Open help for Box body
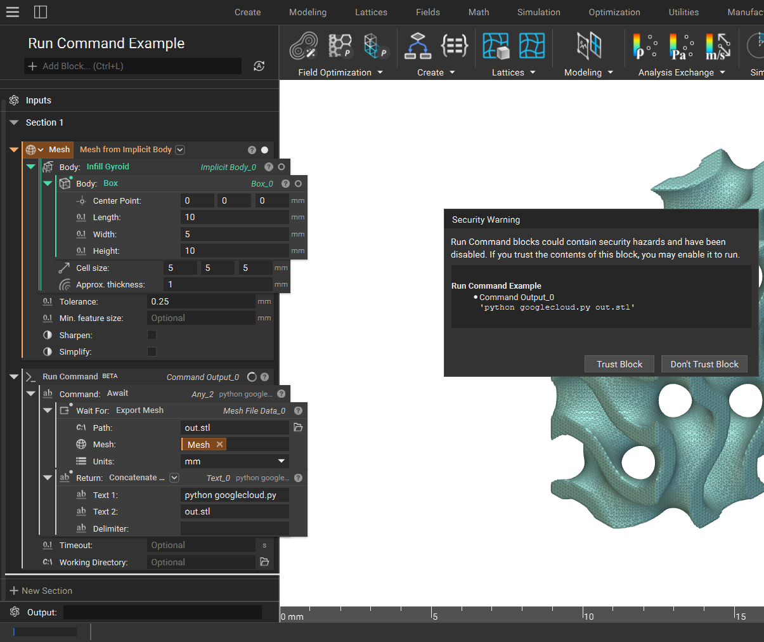Viewport: 764px width, 642px height. 285,183
